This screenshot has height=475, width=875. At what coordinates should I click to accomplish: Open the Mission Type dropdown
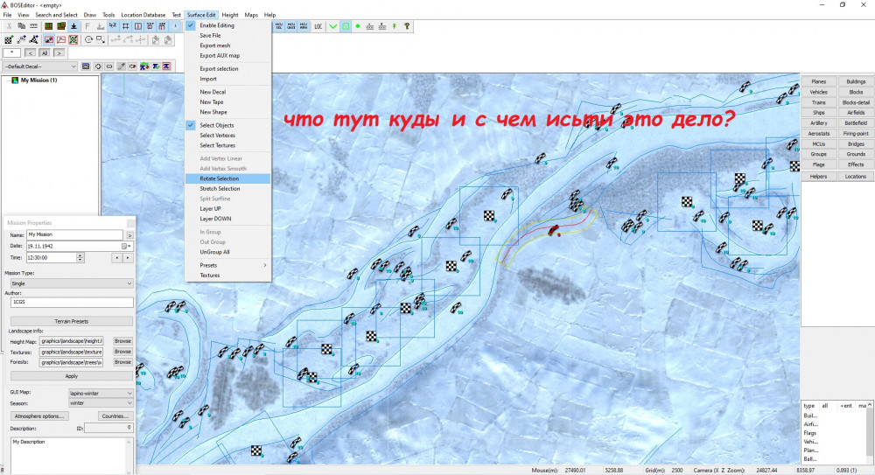tap(71, 283)
